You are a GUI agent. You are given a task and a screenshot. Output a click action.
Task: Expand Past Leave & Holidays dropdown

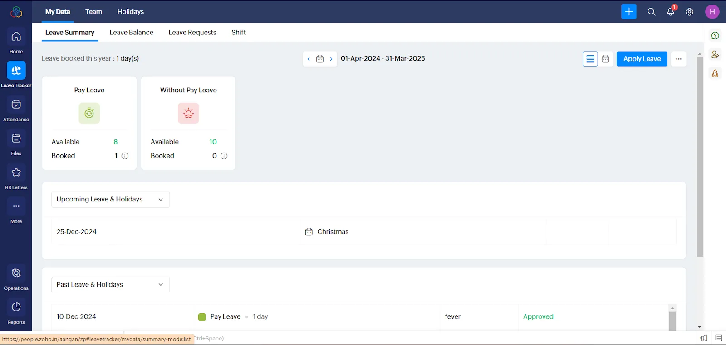pyautogui.click(x=111, y=284)
